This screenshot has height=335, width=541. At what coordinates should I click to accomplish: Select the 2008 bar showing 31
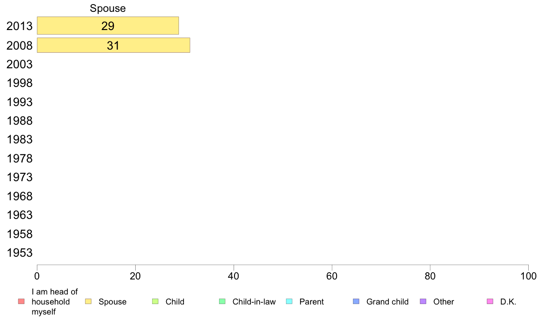[113, 45]
